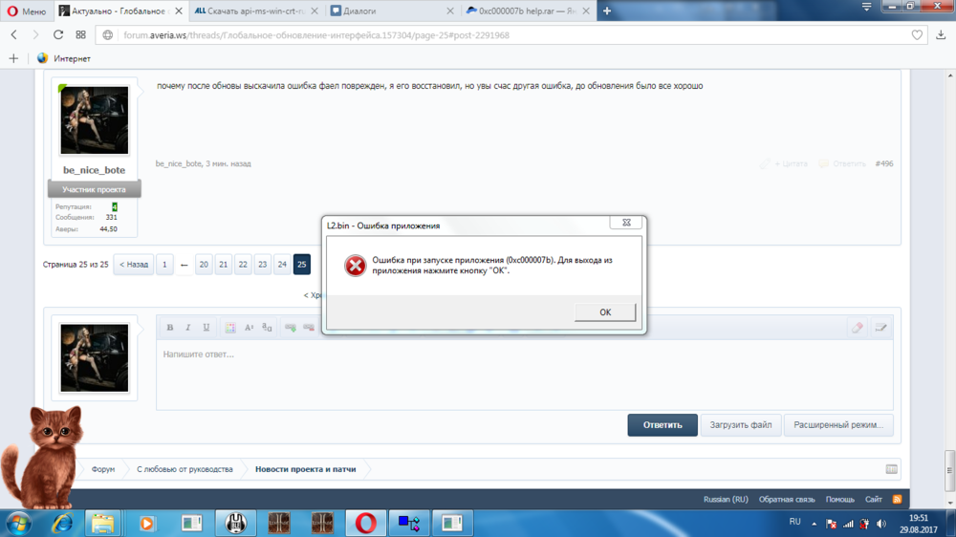Open a new browser tab with plus
The height and width of the screenshot is (537, 956).
[x=606, y=11]
